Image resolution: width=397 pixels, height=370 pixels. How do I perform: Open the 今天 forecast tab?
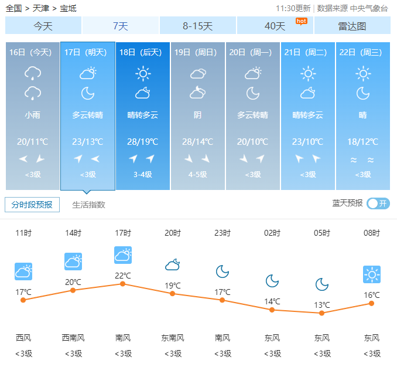click(43, 26)
